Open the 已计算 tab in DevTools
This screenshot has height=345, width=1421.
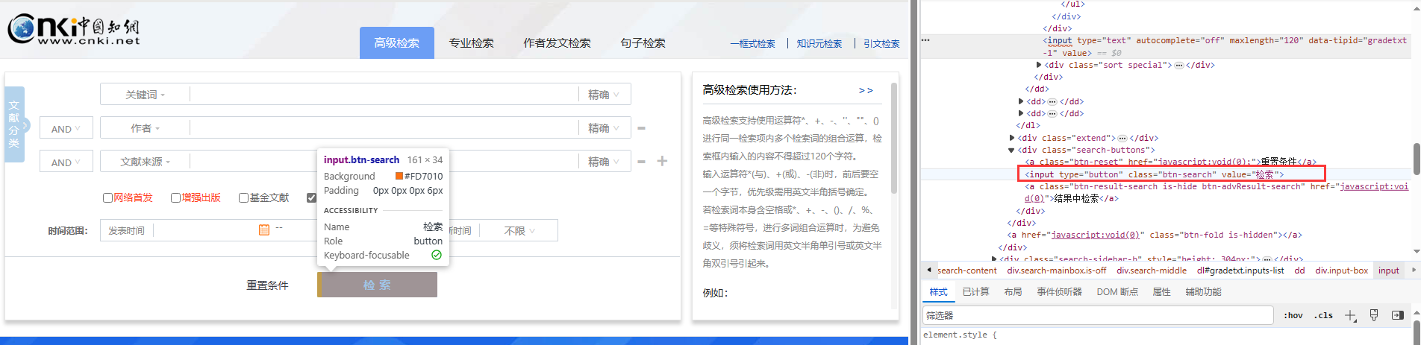point(975,292)
